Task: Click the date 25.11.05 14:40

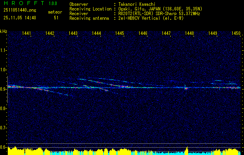Action: (20, 18)
